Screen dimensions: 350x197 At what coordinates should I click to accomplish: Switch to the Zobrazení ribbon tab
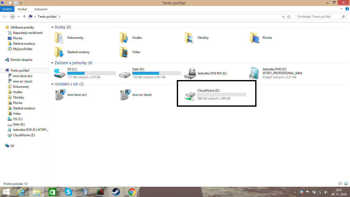click(41, 9)
